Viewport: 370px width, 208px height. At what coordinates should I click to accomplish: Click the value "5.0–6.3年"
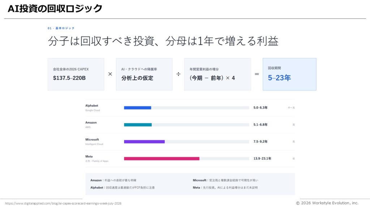click(x=261, y=108)
